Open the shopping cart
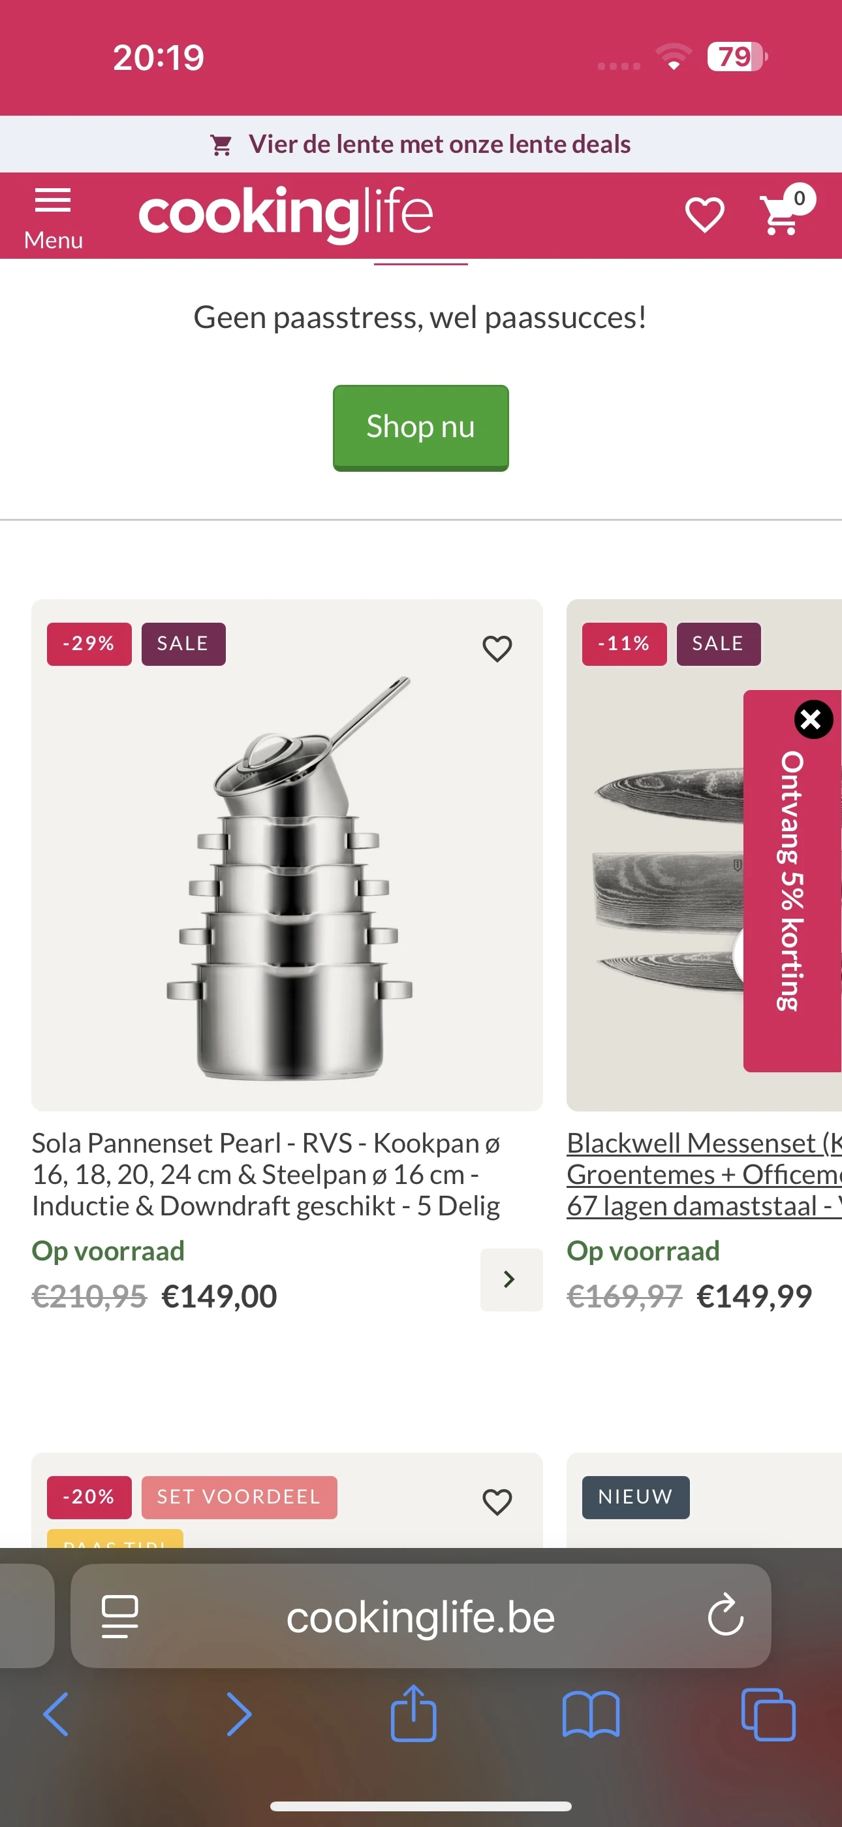 pyautogui.click(x=782, y=215)
